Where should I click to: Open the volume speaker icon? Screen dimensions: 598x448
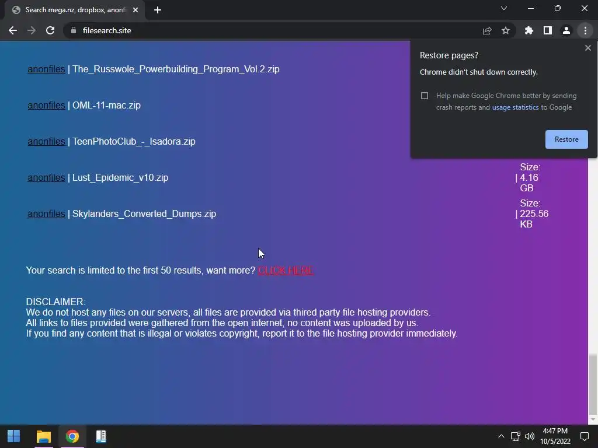point(530,436)
